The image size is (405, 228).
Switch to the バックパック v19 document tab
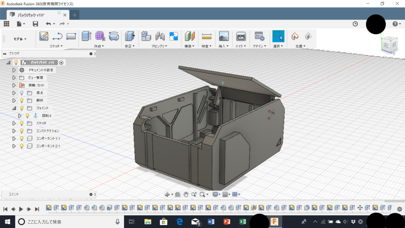[x=38, y=15]
